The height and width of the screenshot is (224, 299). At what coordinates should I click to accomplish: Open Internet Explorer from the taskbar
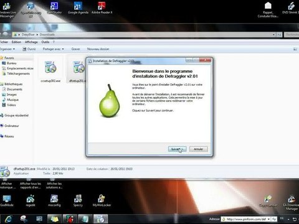(8, 219)
